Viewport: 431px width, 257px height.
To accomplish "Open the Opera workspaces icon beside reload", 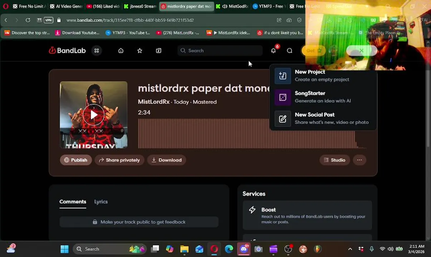I will (39, 20).
